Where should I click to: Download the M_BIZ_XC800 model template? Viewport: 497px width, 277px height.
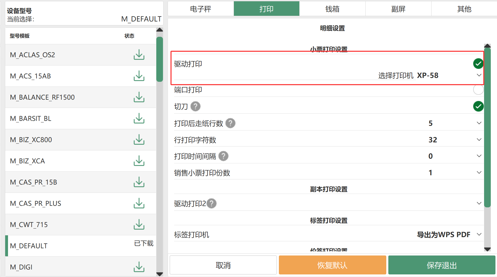point(139,140)
